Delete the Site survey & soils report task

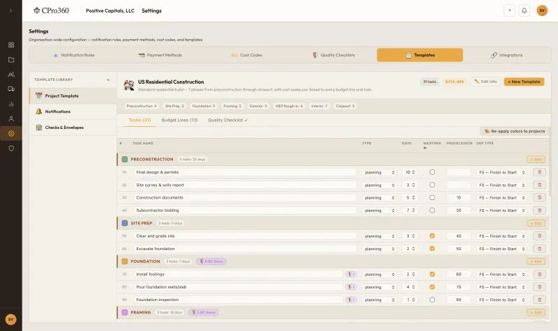point(539,185)
